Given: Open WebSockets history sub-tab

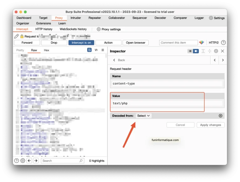Looking at the screenshot, I should (73, 29).
